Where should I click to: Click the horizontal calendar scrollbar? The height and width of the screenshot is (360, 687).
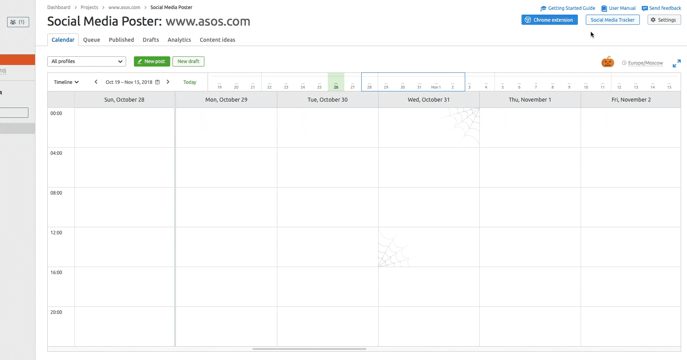point(309,349)
